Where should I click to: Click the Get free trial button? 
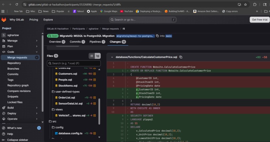point(260,20)
